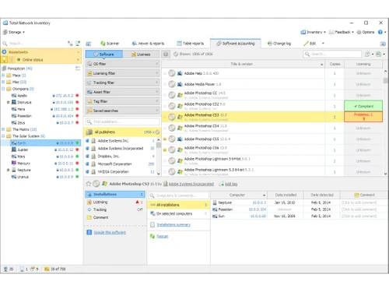
Task: Toggle the favorite star in details header
Action: [89, 184]
